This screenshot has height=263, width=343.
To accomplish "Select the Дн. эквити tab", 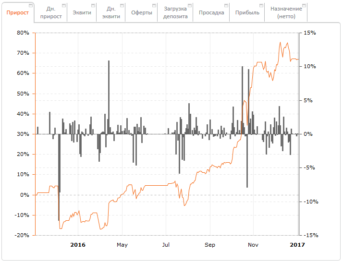I will (110, 13).
